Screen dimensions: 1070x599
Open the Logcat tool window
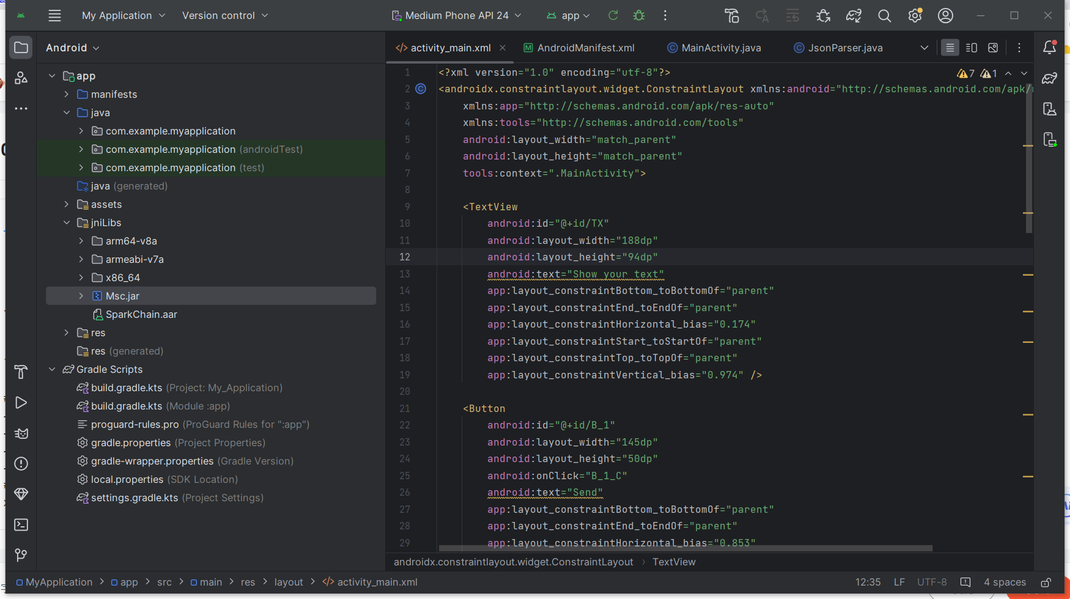[x=21, y=433]
